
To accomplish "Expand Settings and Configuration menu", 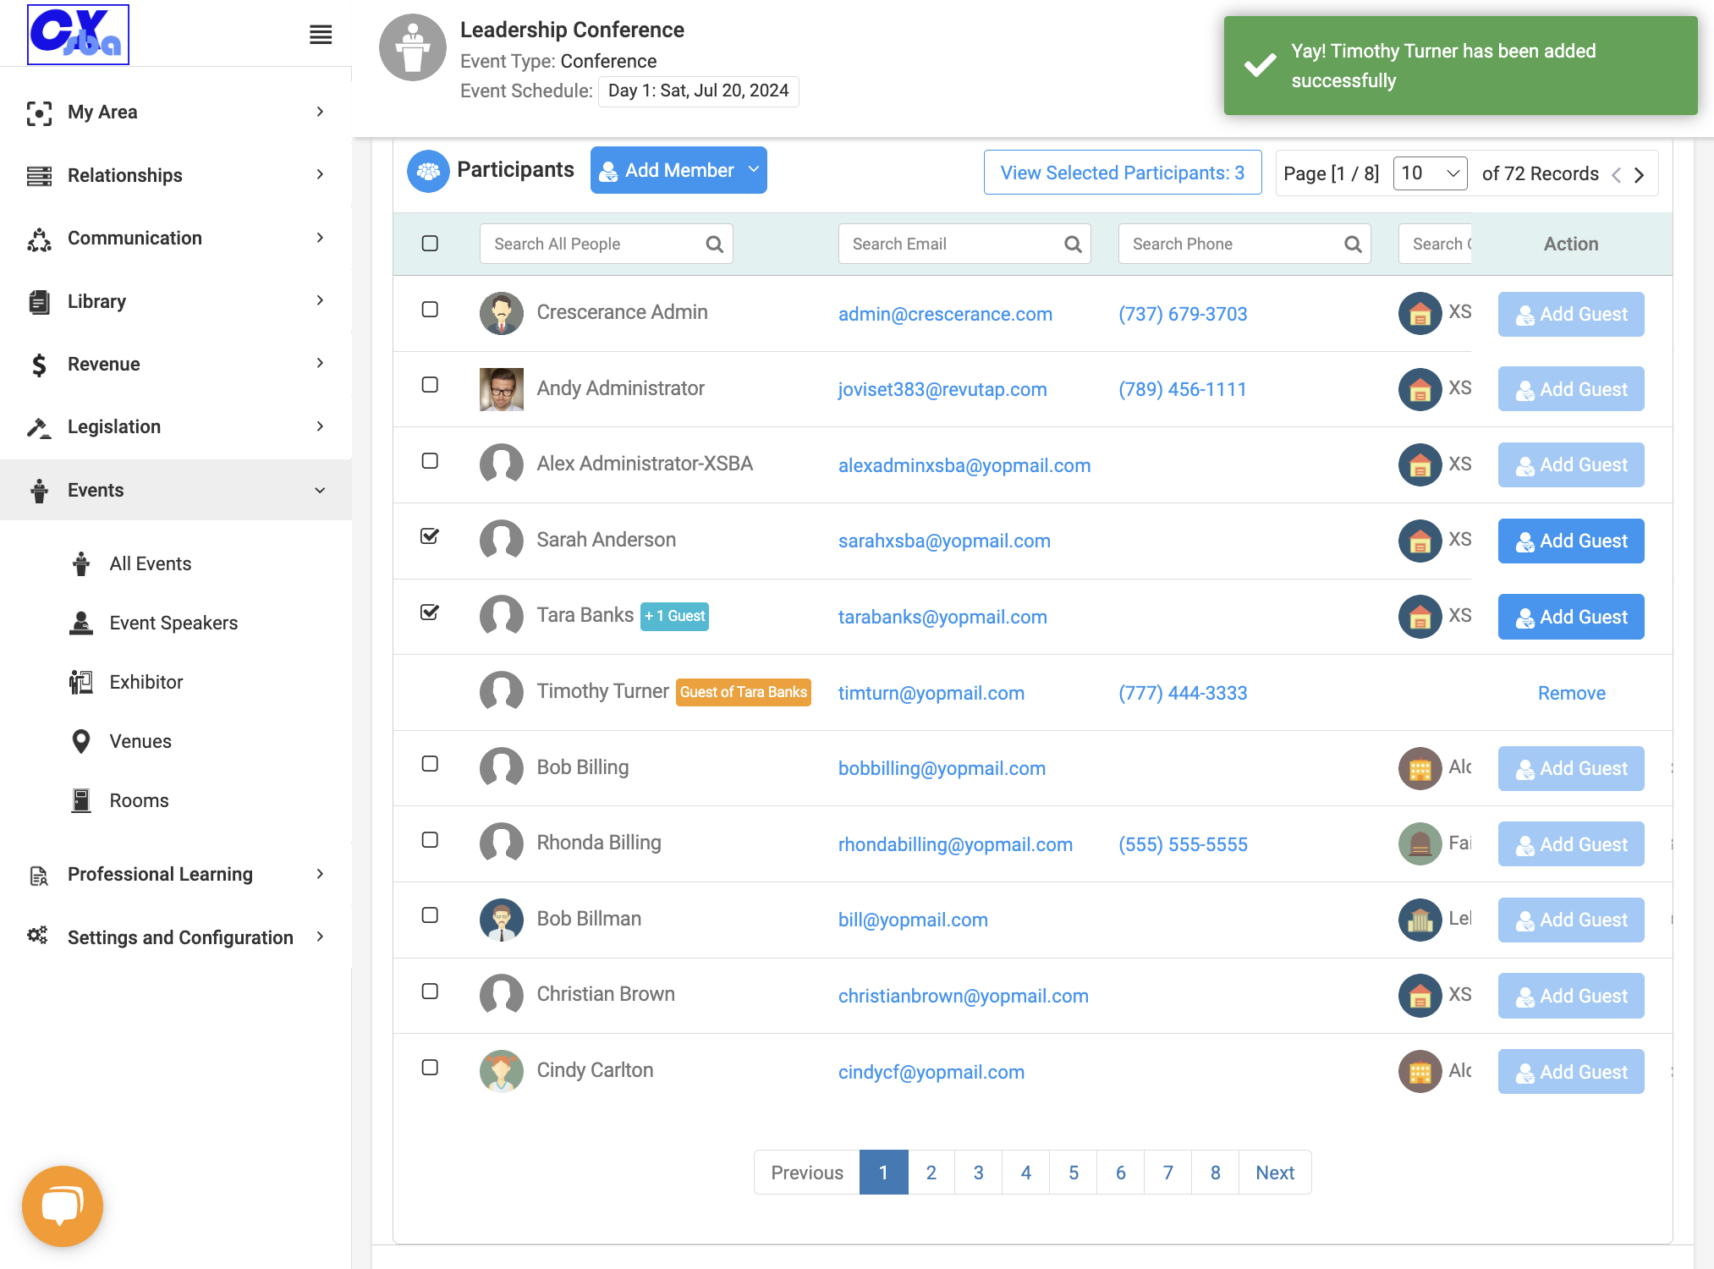I will 176,937.
